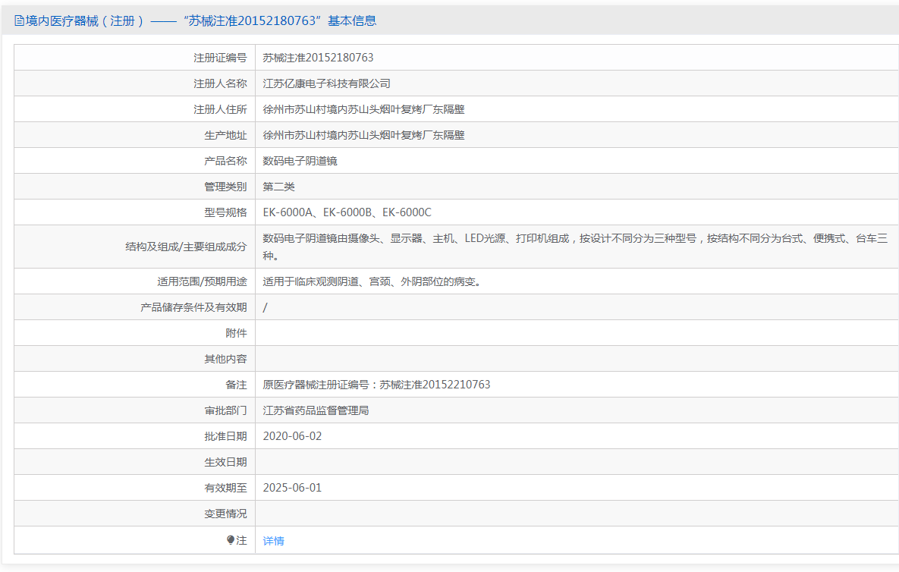Viewport: 899px width, 572px height.
Task: Click the 生产地址 address value
Action: pos(363,135)
